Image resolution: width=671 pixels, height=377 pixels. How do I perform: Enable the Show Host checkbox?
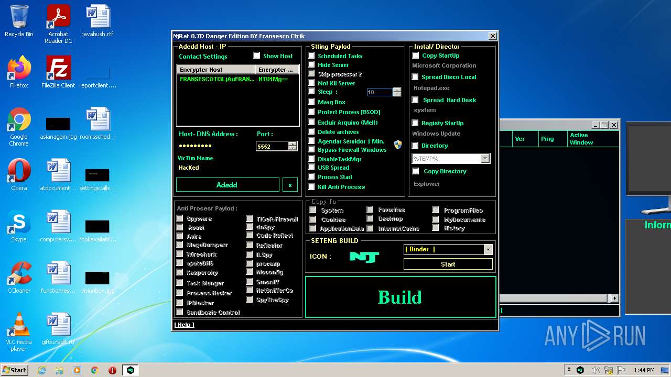[x=257, y=56]
